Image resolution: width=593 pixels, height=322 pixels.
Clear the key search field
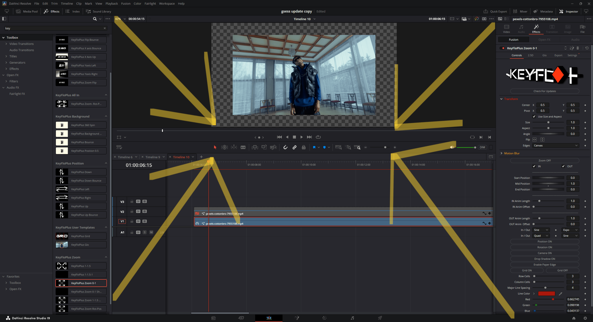(x=105, y=28)
